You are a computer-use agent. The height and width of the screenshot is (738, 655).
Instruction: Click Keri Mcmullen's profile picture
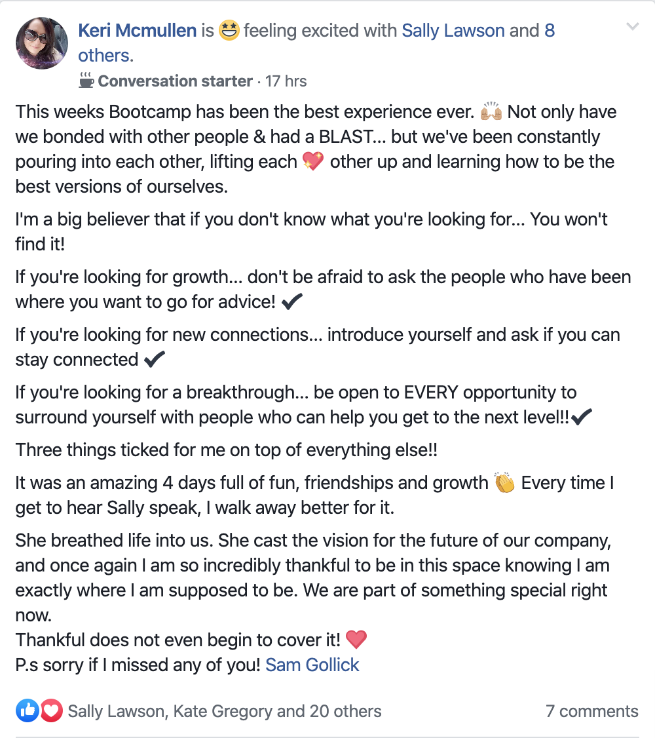(42, 43)
